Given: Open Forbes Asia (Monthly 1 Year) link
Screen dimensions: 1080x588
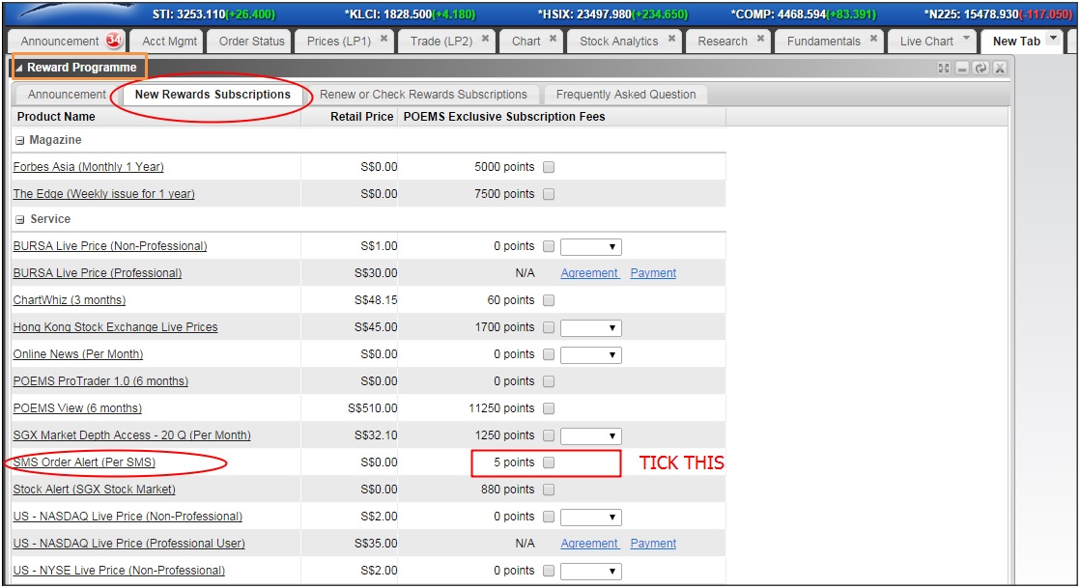Looking at the screenshot, I should [88, 167].
